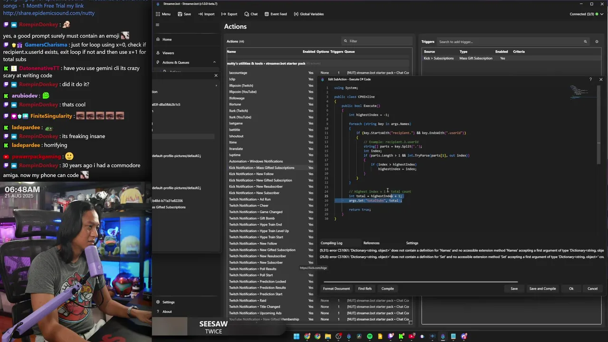This screenshot has width=608, height=342.
Task: Click the actions Filter input field
Action: coord(378,41)
